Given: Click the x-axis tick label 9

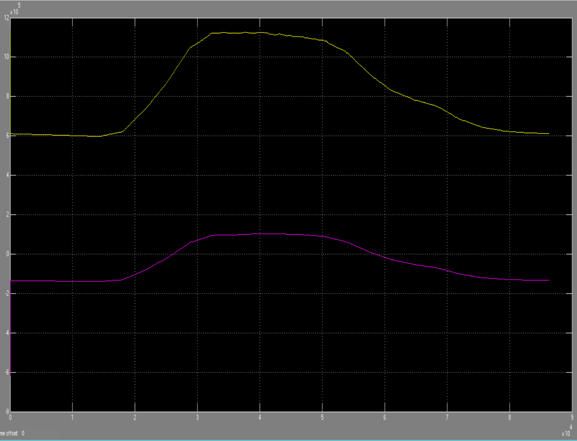Looking at the screenshot, I should 572,416.
